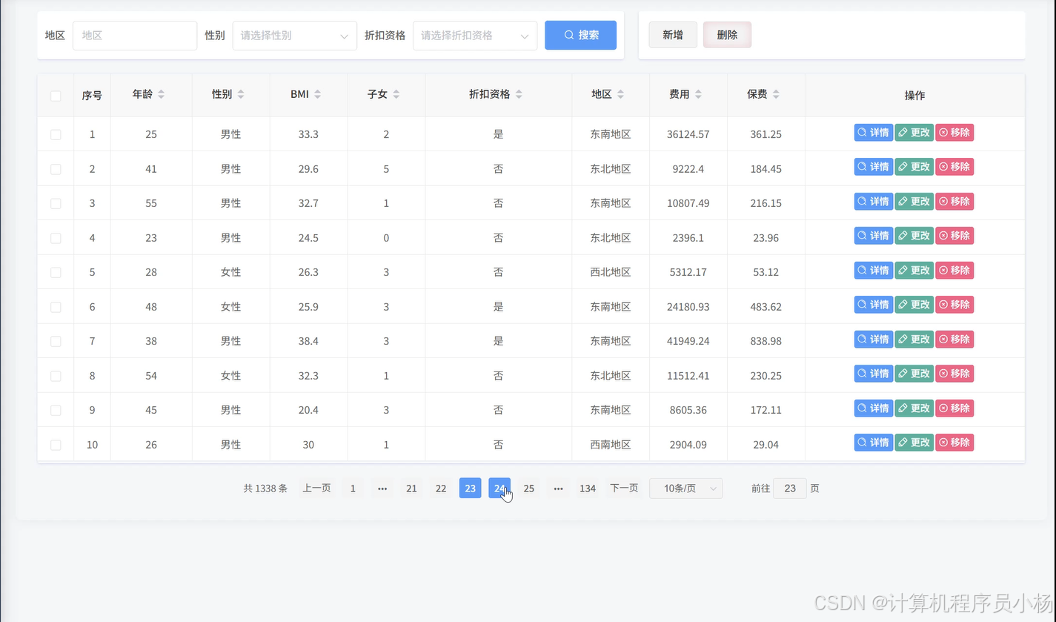Go to page 22 in pagination

click(441, 489)
